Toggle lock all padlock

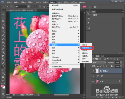(x=106, y=66)
